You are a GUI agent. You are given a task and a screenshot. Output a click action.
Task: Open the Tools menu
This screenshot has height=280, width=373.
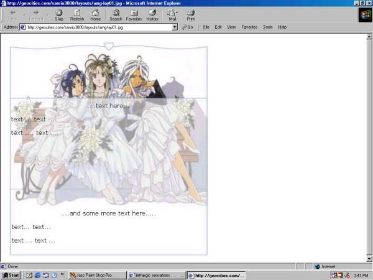(267, 27)
